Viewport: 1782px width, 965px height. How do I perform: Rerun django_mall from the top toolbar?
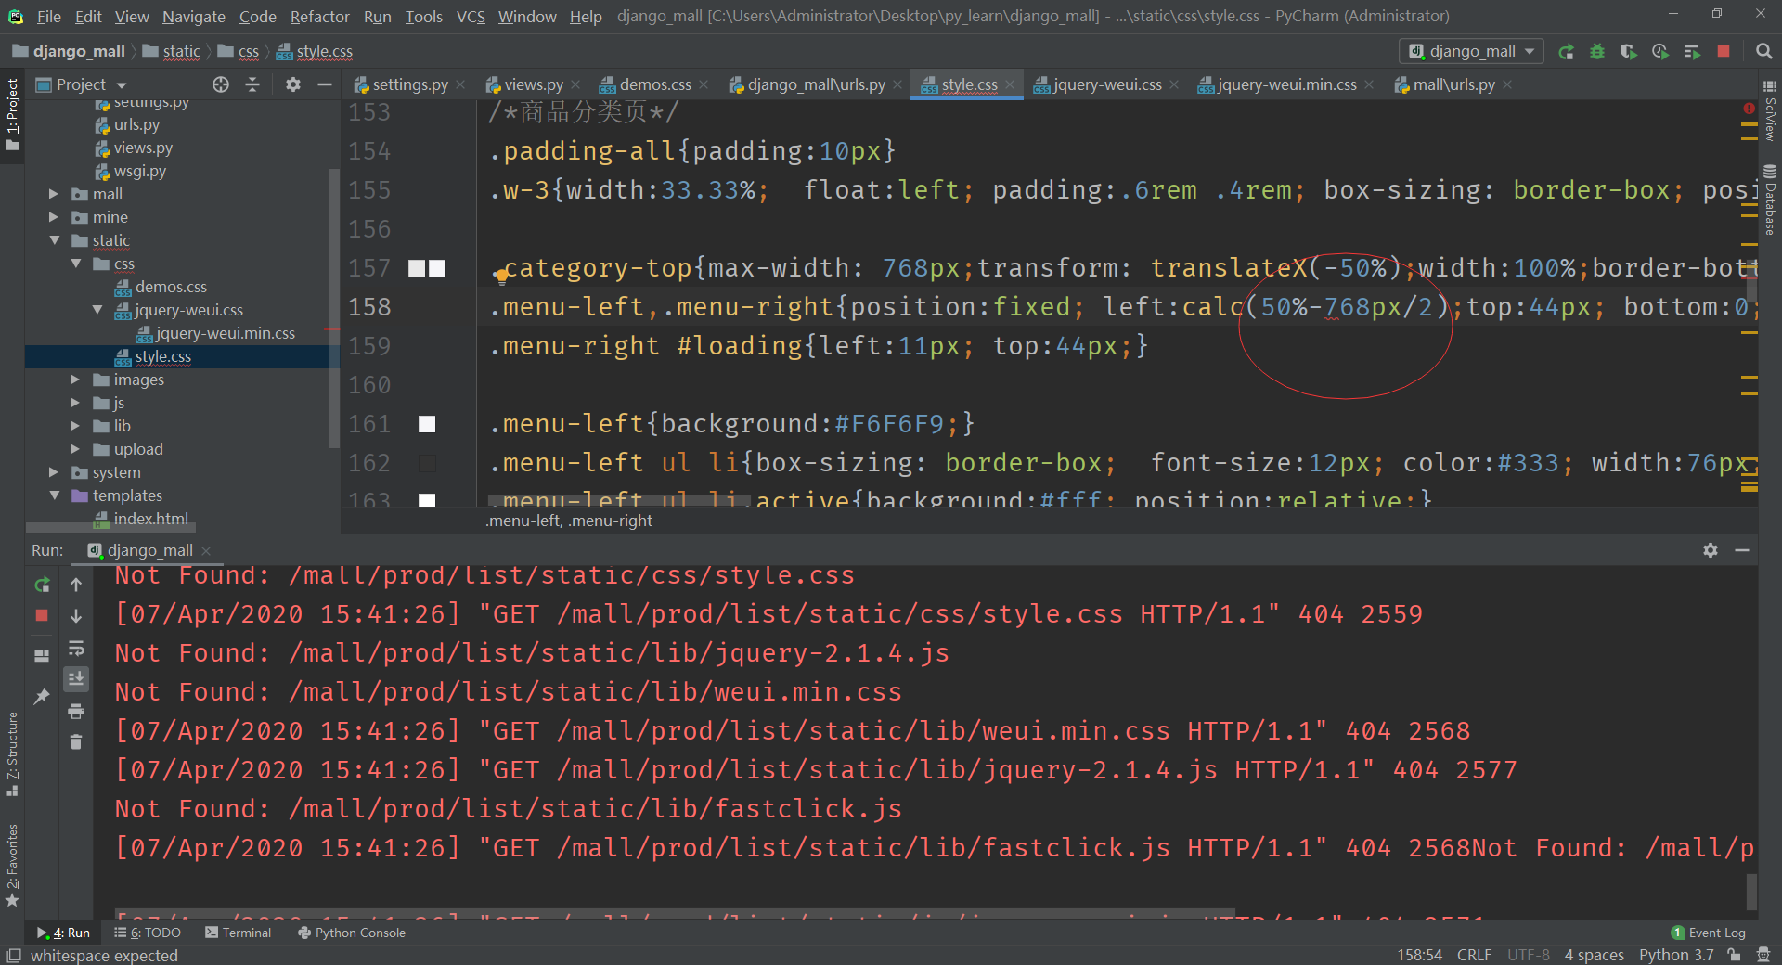pos(1566,52)
